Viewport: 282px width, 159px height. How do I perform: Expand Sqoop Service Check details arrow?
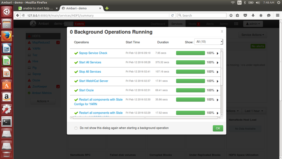point(218,53)
